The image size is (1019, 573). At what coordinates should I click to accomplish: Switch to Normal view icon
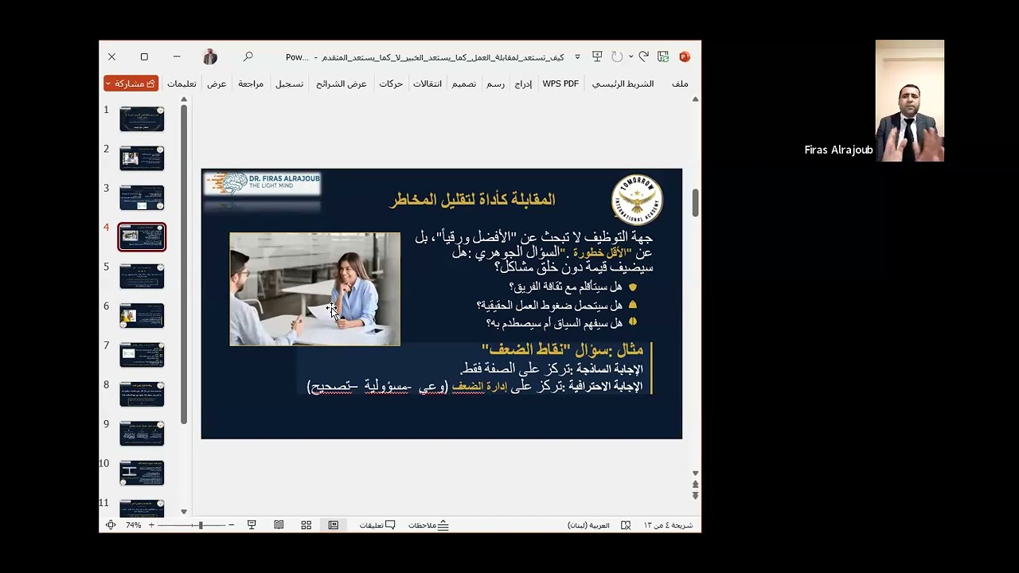click(334, 525)
